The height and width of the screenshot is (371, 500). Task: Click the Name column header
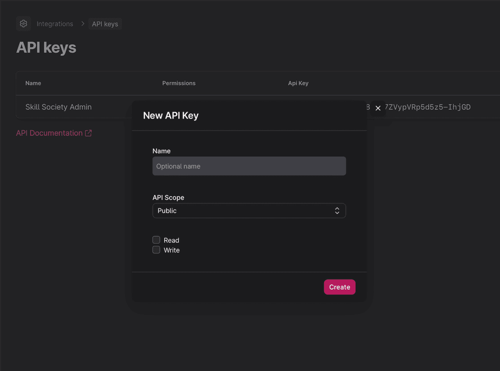click(x=33, y=83)
